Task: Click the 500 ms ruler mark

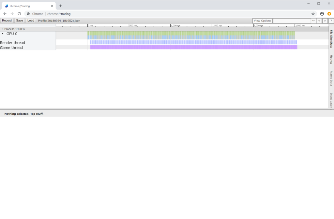Action: click(133, 25)
